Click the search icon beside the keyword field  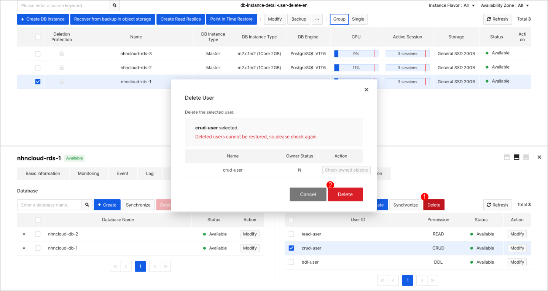click(114, 6)
